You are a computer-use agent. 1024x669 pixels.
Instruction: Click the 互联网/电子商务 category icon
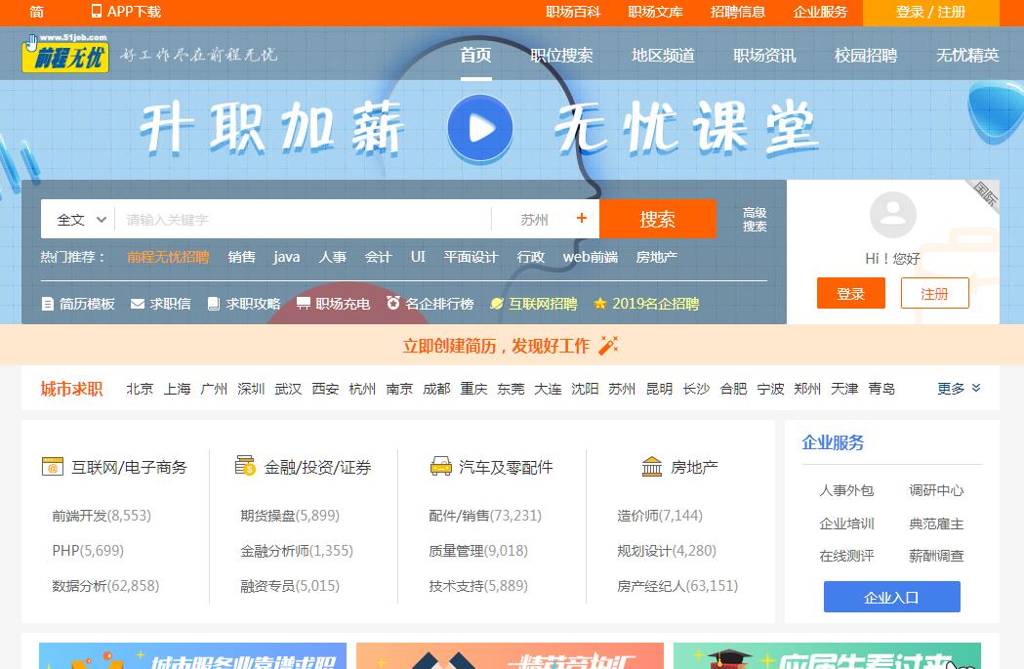tap(53, 467)
